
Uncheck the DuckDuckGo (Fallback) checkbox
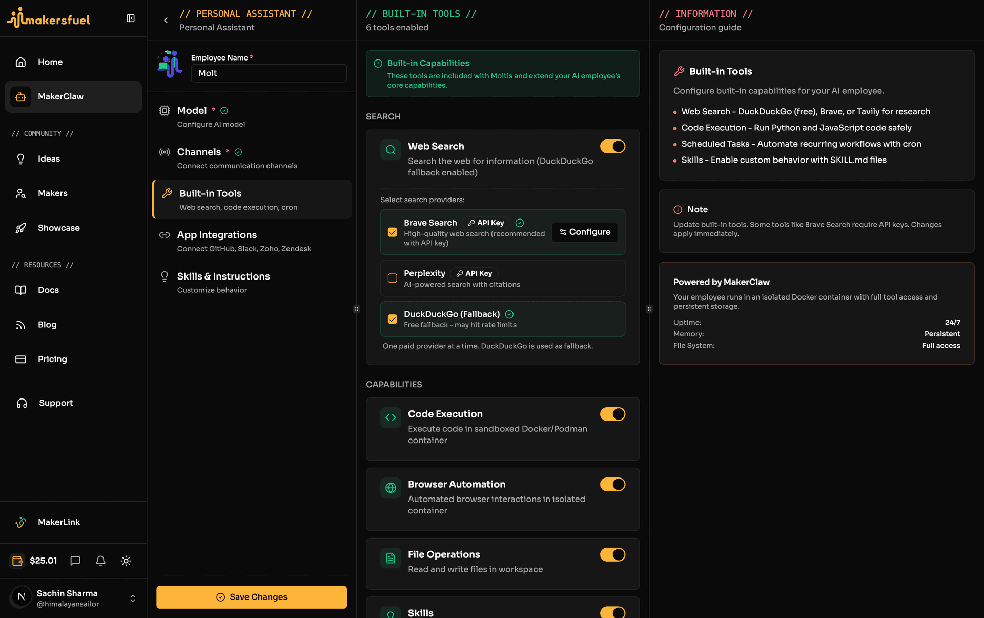coord(393,319)
